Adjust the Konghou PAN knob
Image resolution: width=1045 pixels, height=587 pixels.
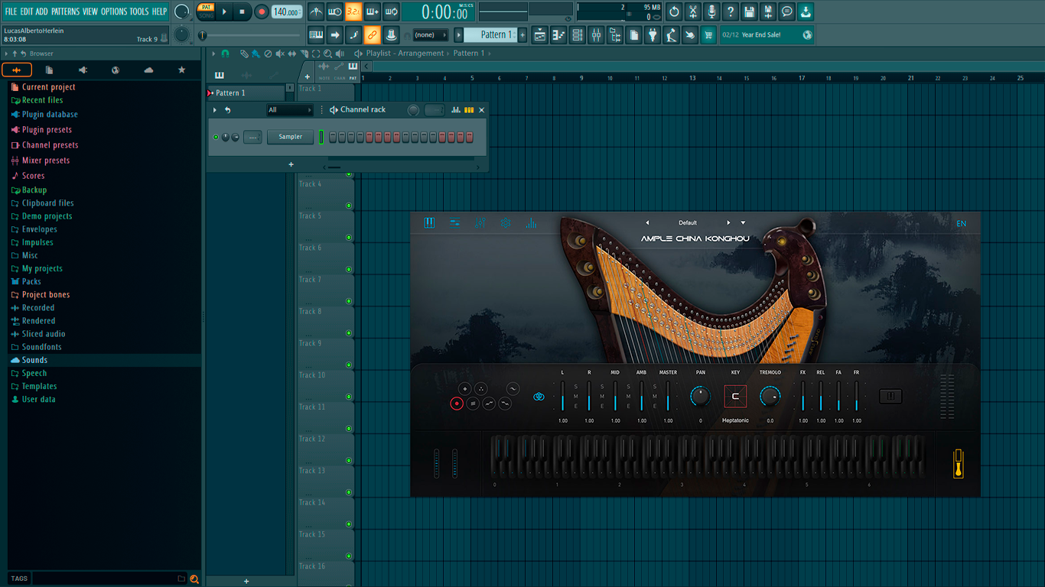(700, 397)
